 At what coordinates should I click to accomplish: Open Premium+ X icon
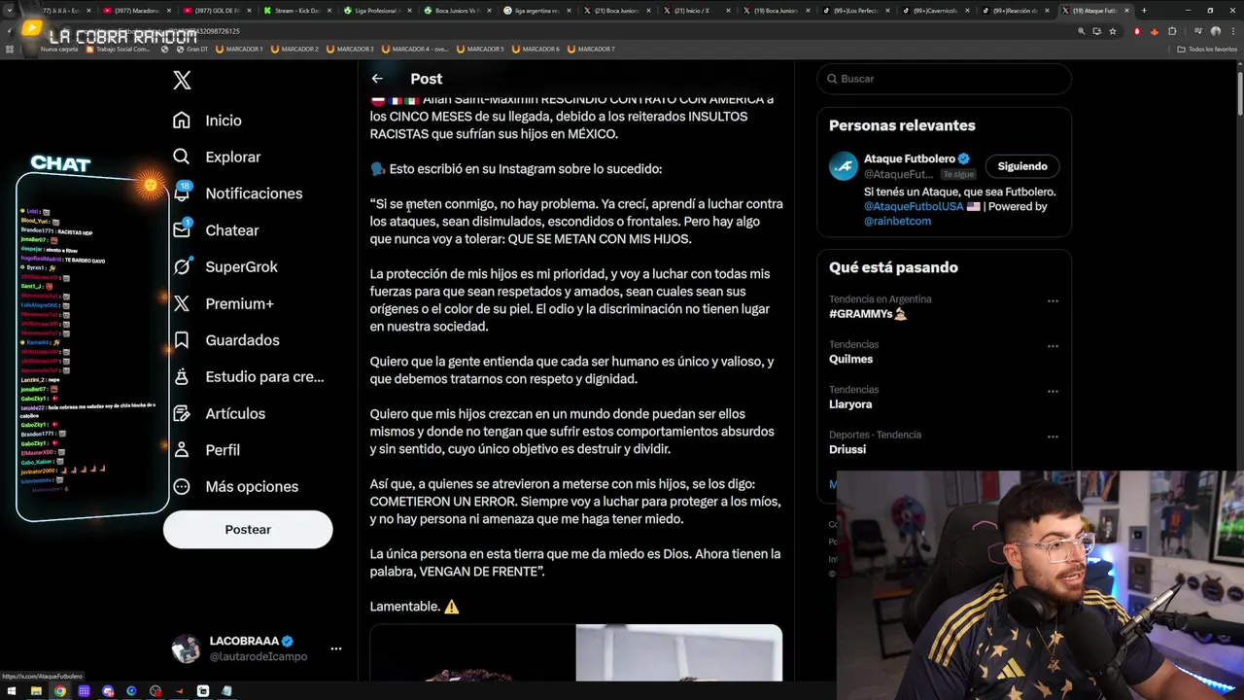pyautogui.click(x=182, y=303)
